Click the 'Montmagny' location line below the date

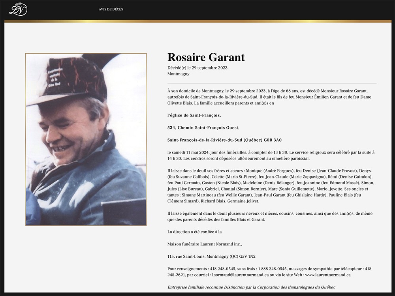[179, 74]
